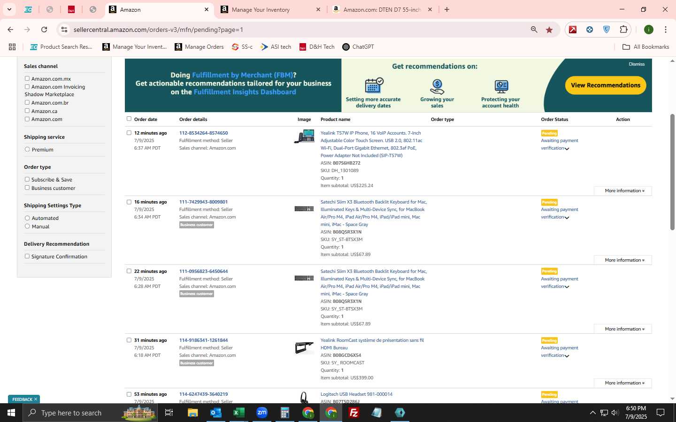Image resolution: width=676 pixels, height=422 pixels.
Task: Expand More information for order 111-7429943-8009801
Action: [x=623, y=260]
